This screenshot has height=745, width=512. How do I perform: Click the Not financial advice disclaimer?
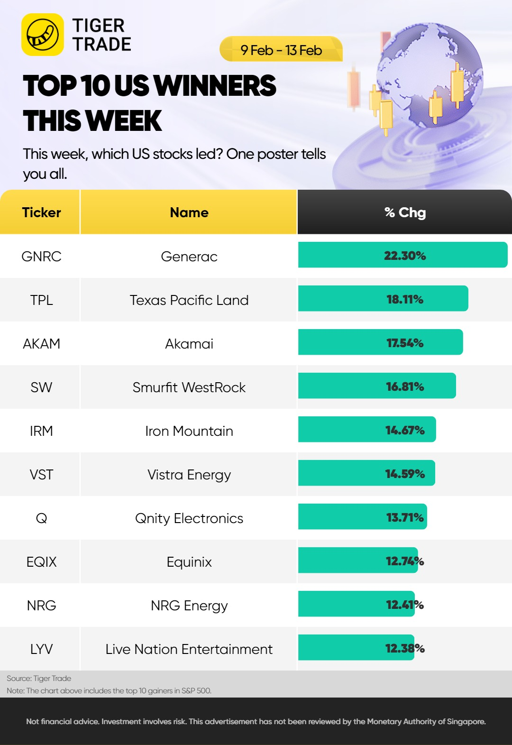click(x=256, y=721)
